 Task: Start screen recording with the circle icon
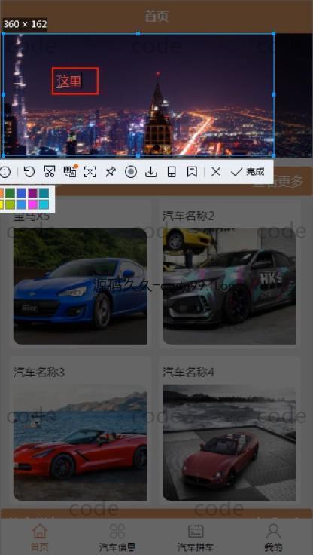(x=131, y=172)
